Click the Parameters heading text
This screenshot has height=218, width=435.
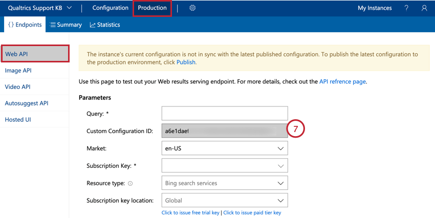[95, 98]
